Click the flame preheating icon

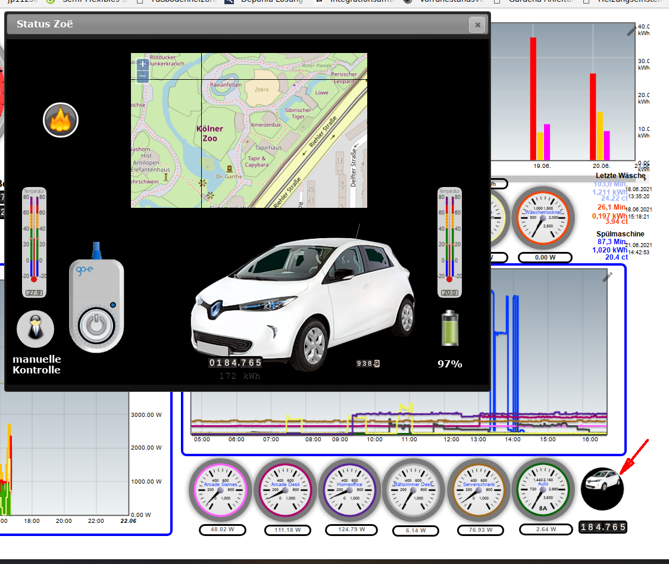[x=61, y=120]
